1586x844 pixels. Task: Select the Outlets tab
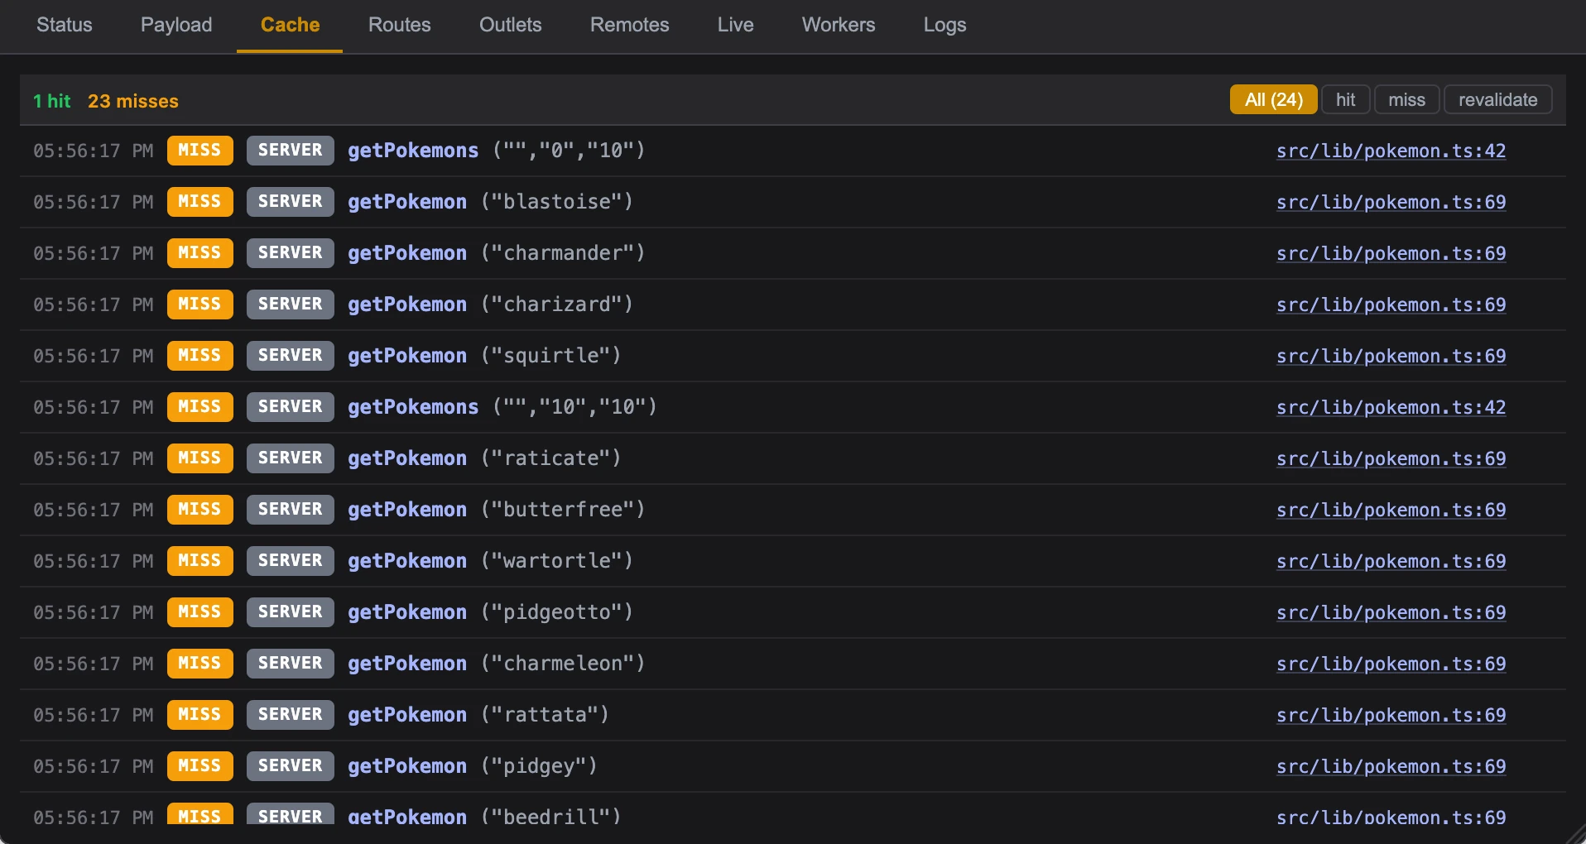(x=510, y=25)
